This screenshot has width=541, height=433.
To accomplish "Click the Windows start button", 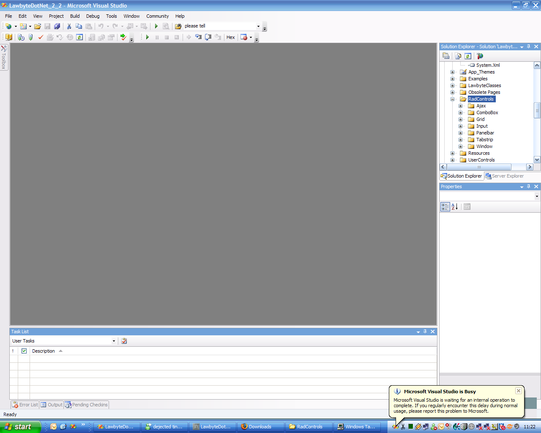I will 20,427.
